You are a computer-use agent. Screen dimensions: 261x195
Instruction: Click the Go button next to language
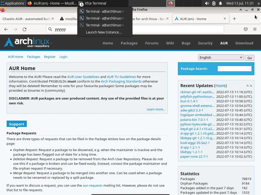249,58
